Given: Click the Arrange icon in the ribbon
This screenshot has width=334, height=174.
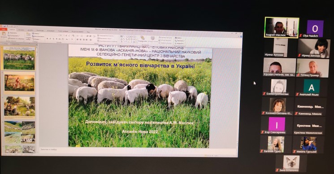Looking at the screenshot, I should [143, 38].
